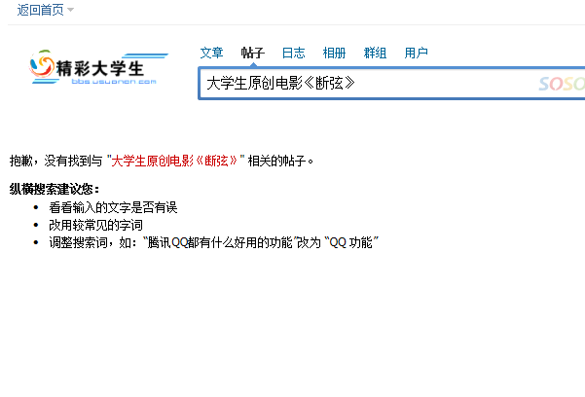Expand the dropdown arrow beside 返回首页
Screen dimensions: 585x397
(x=70, y=10)
